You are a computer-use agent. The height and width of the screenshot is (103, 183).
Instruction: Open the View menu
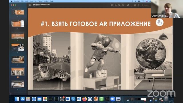[x=31, y=1]
